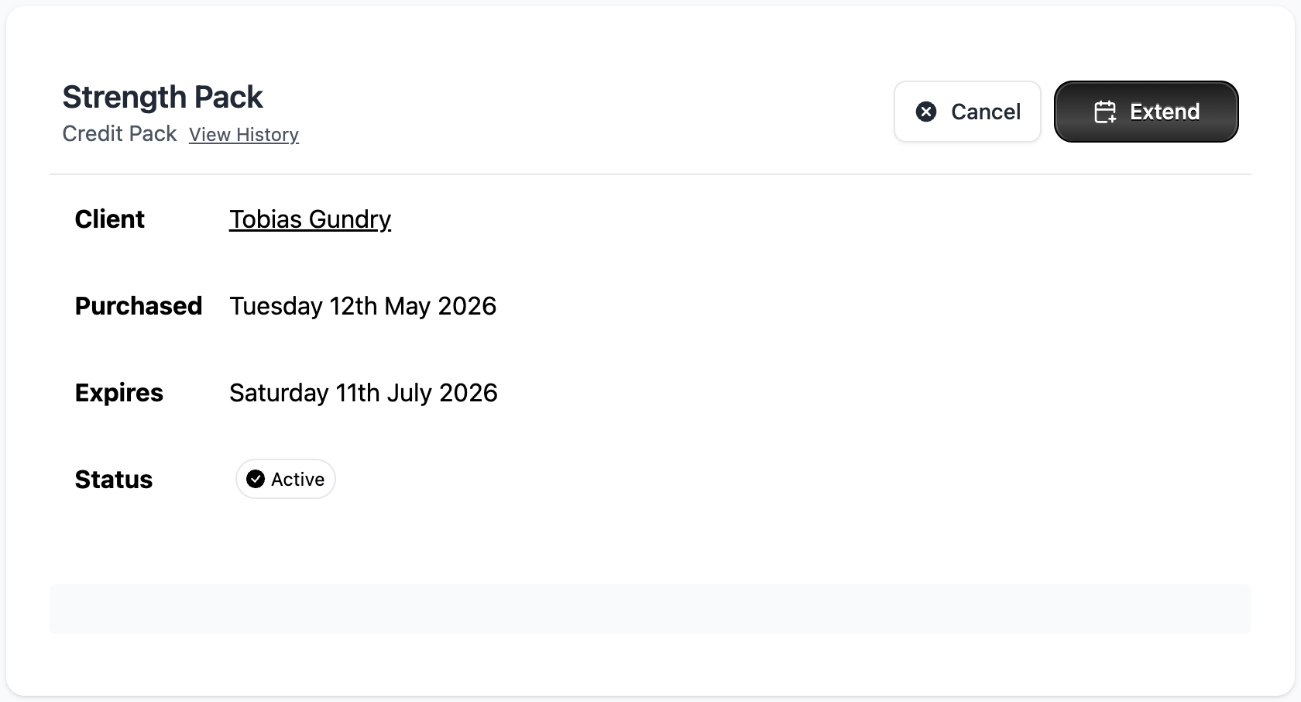
Task: Open the View History link
Action: [244, 135]
